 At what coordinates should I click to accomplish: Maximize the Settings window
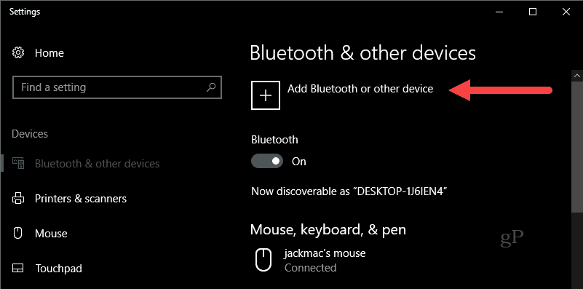point(533,12)
